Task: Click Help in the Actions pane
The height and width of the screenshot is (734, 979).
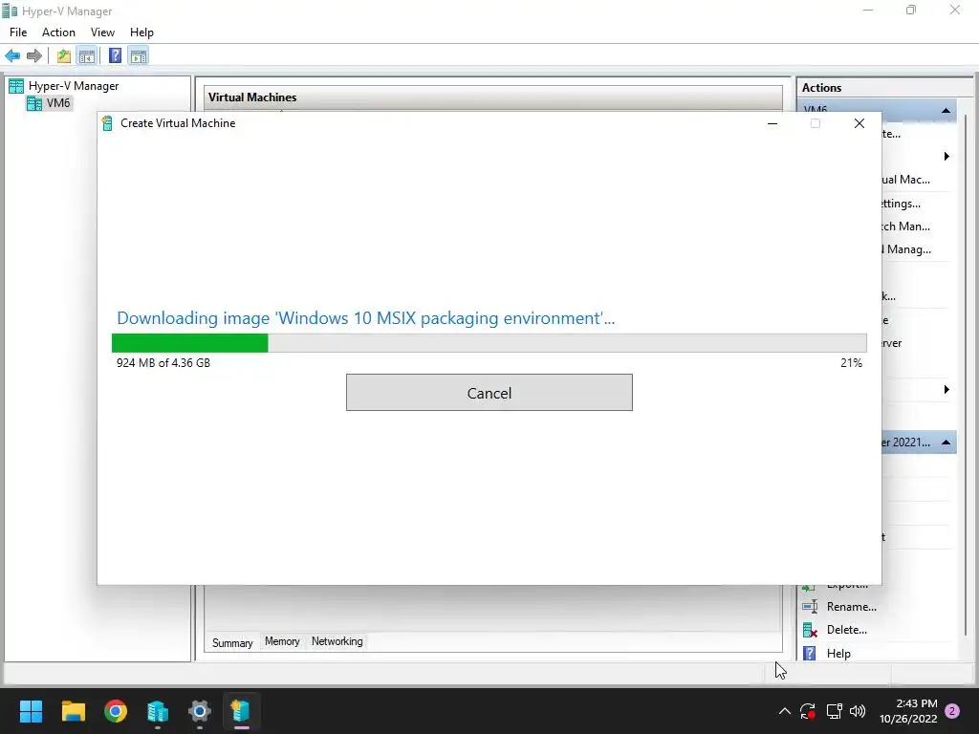Action: (x=838, y=654)
